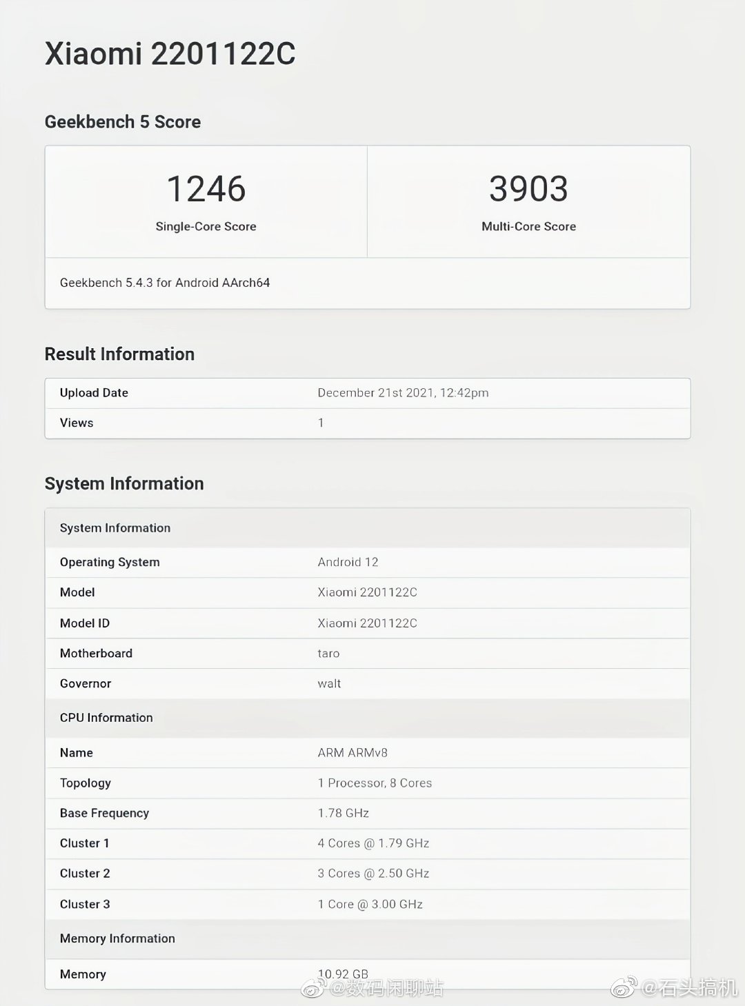The image size is (745, 1006).
Task: Select Xiaomi 2201122C in the Model row
Action: coord(367,592)
